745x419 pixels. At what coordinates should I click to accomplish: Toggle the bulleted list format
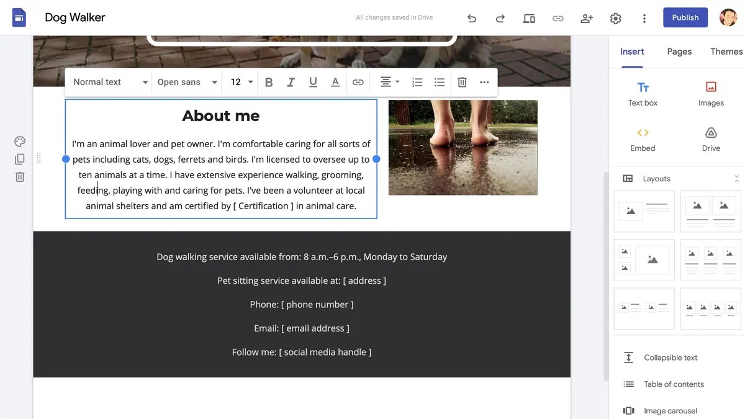pos(440,81)
